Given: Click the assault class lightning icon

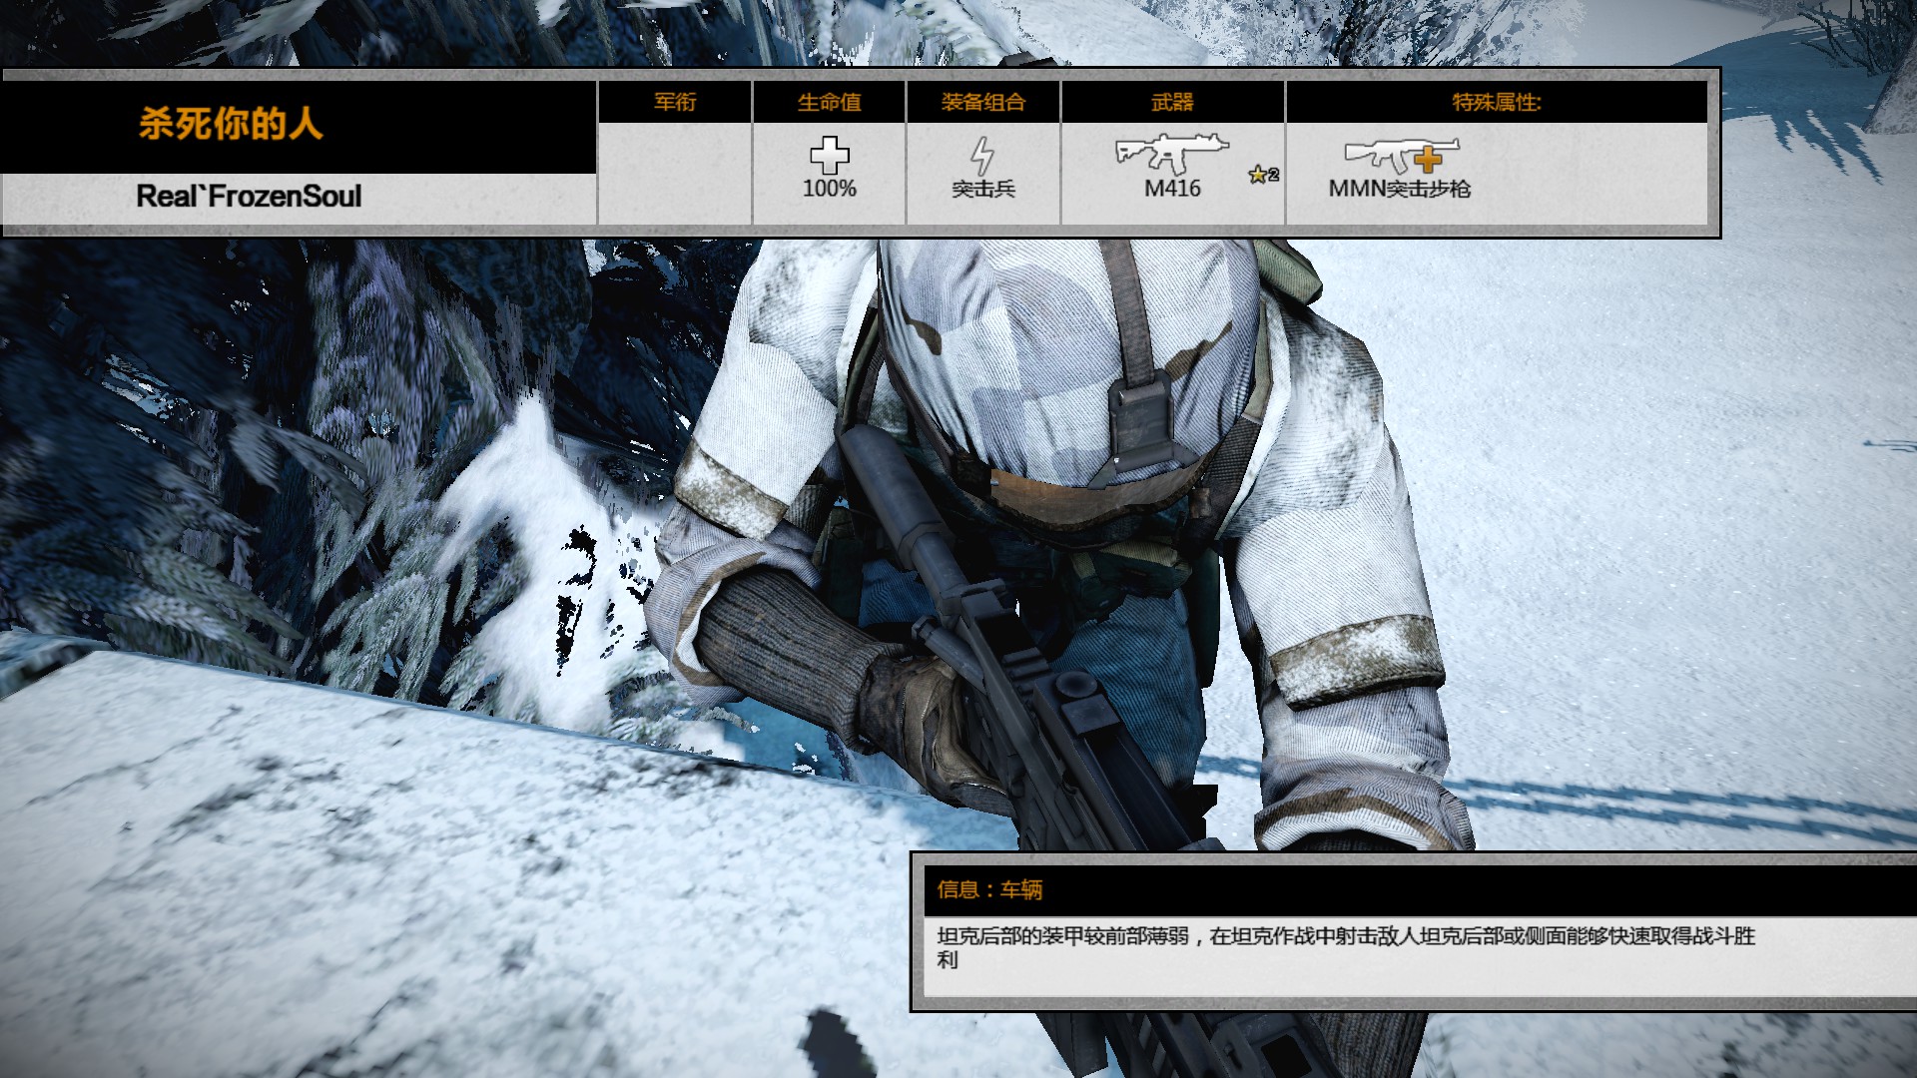Looking at the screenshot, I should 983,157.
